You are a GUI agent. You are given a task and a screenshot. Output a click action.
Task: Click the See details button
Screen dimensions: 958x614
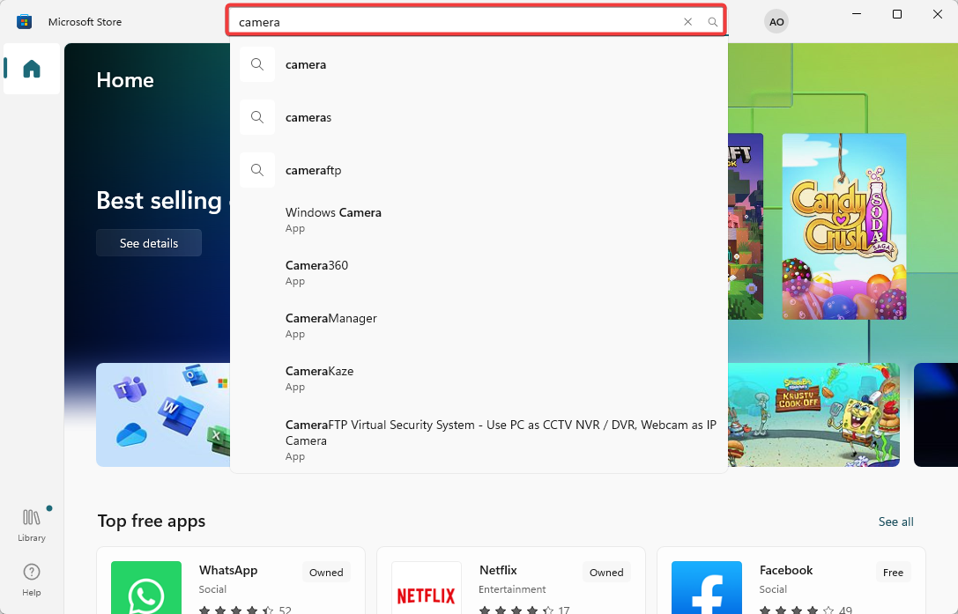(148, 243)
